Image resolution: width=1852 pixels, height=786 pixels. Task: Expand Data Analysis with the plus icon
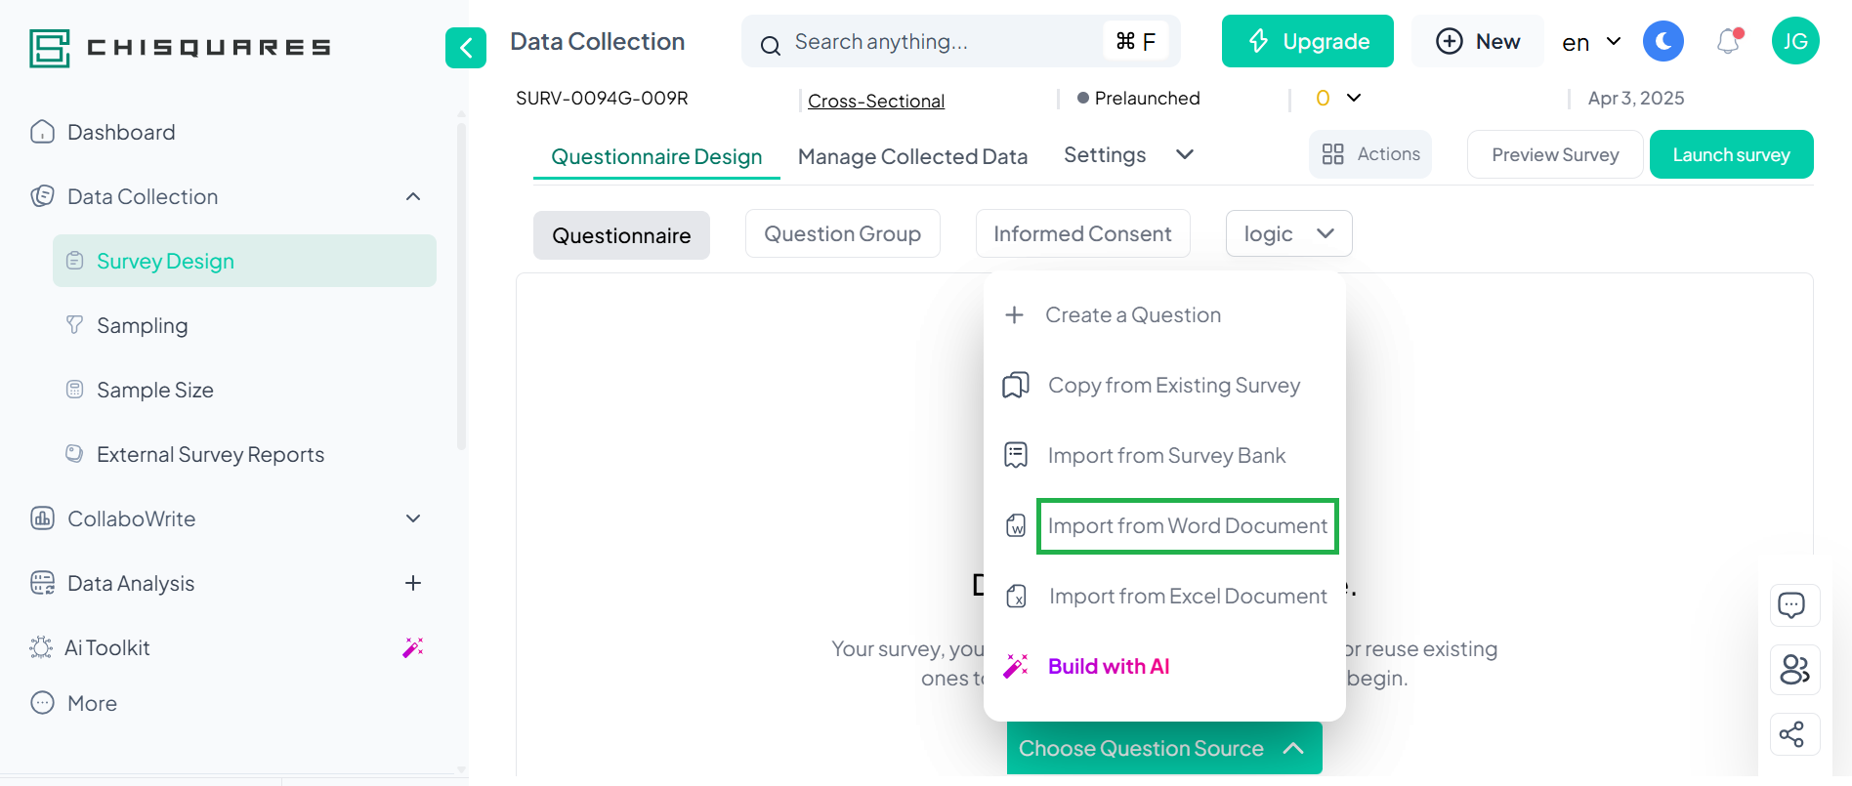coord(413,583)
